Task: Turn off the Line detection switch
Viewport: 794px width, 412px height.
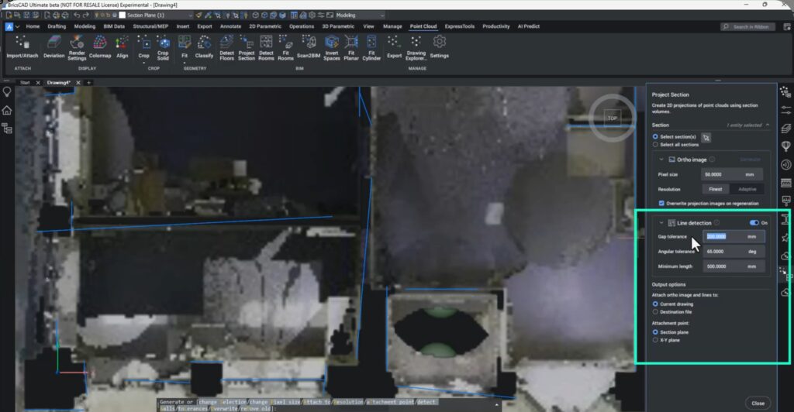Action: [x=754, y=222]
